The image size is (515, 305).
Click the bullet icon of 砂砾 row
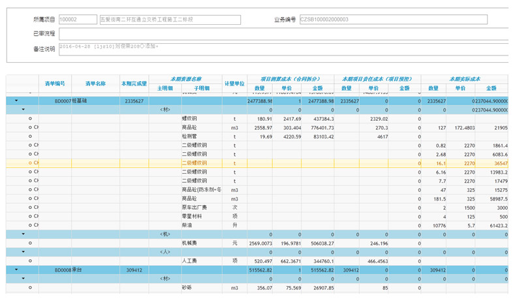tap(30, 287)
